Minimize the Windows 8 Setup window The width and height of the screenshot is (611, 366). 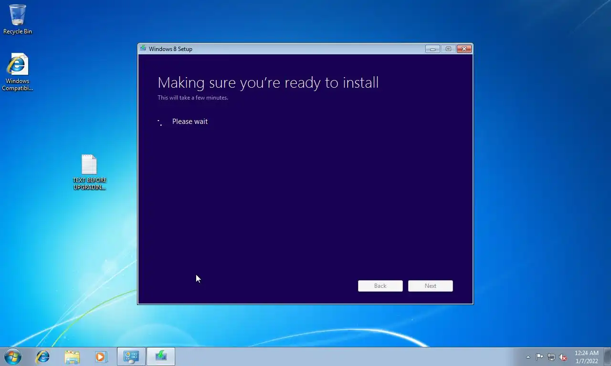click(432, 49)
